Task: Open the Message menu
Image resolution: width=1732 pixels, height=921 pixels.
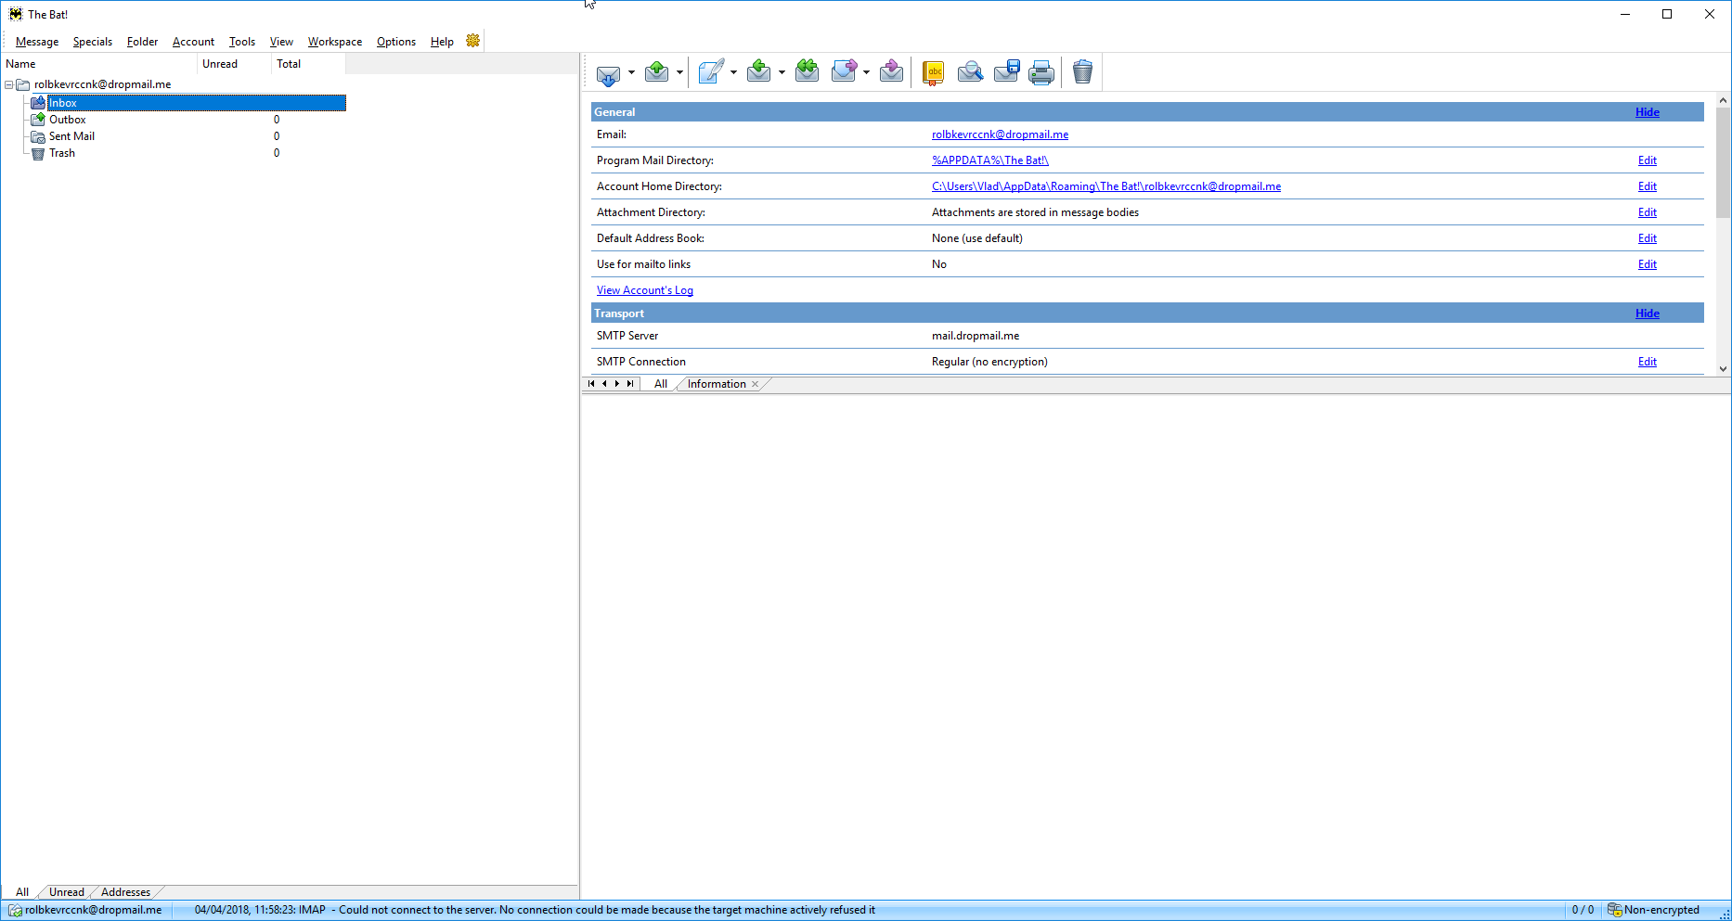Action: [x=37, y=42]
